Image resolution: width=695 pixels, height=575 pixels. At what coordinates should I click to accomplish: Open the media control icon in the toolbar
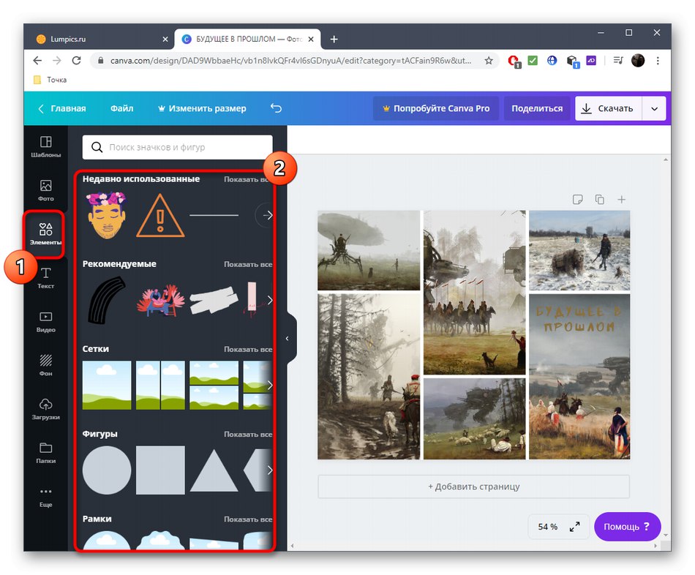click(618, 60)
